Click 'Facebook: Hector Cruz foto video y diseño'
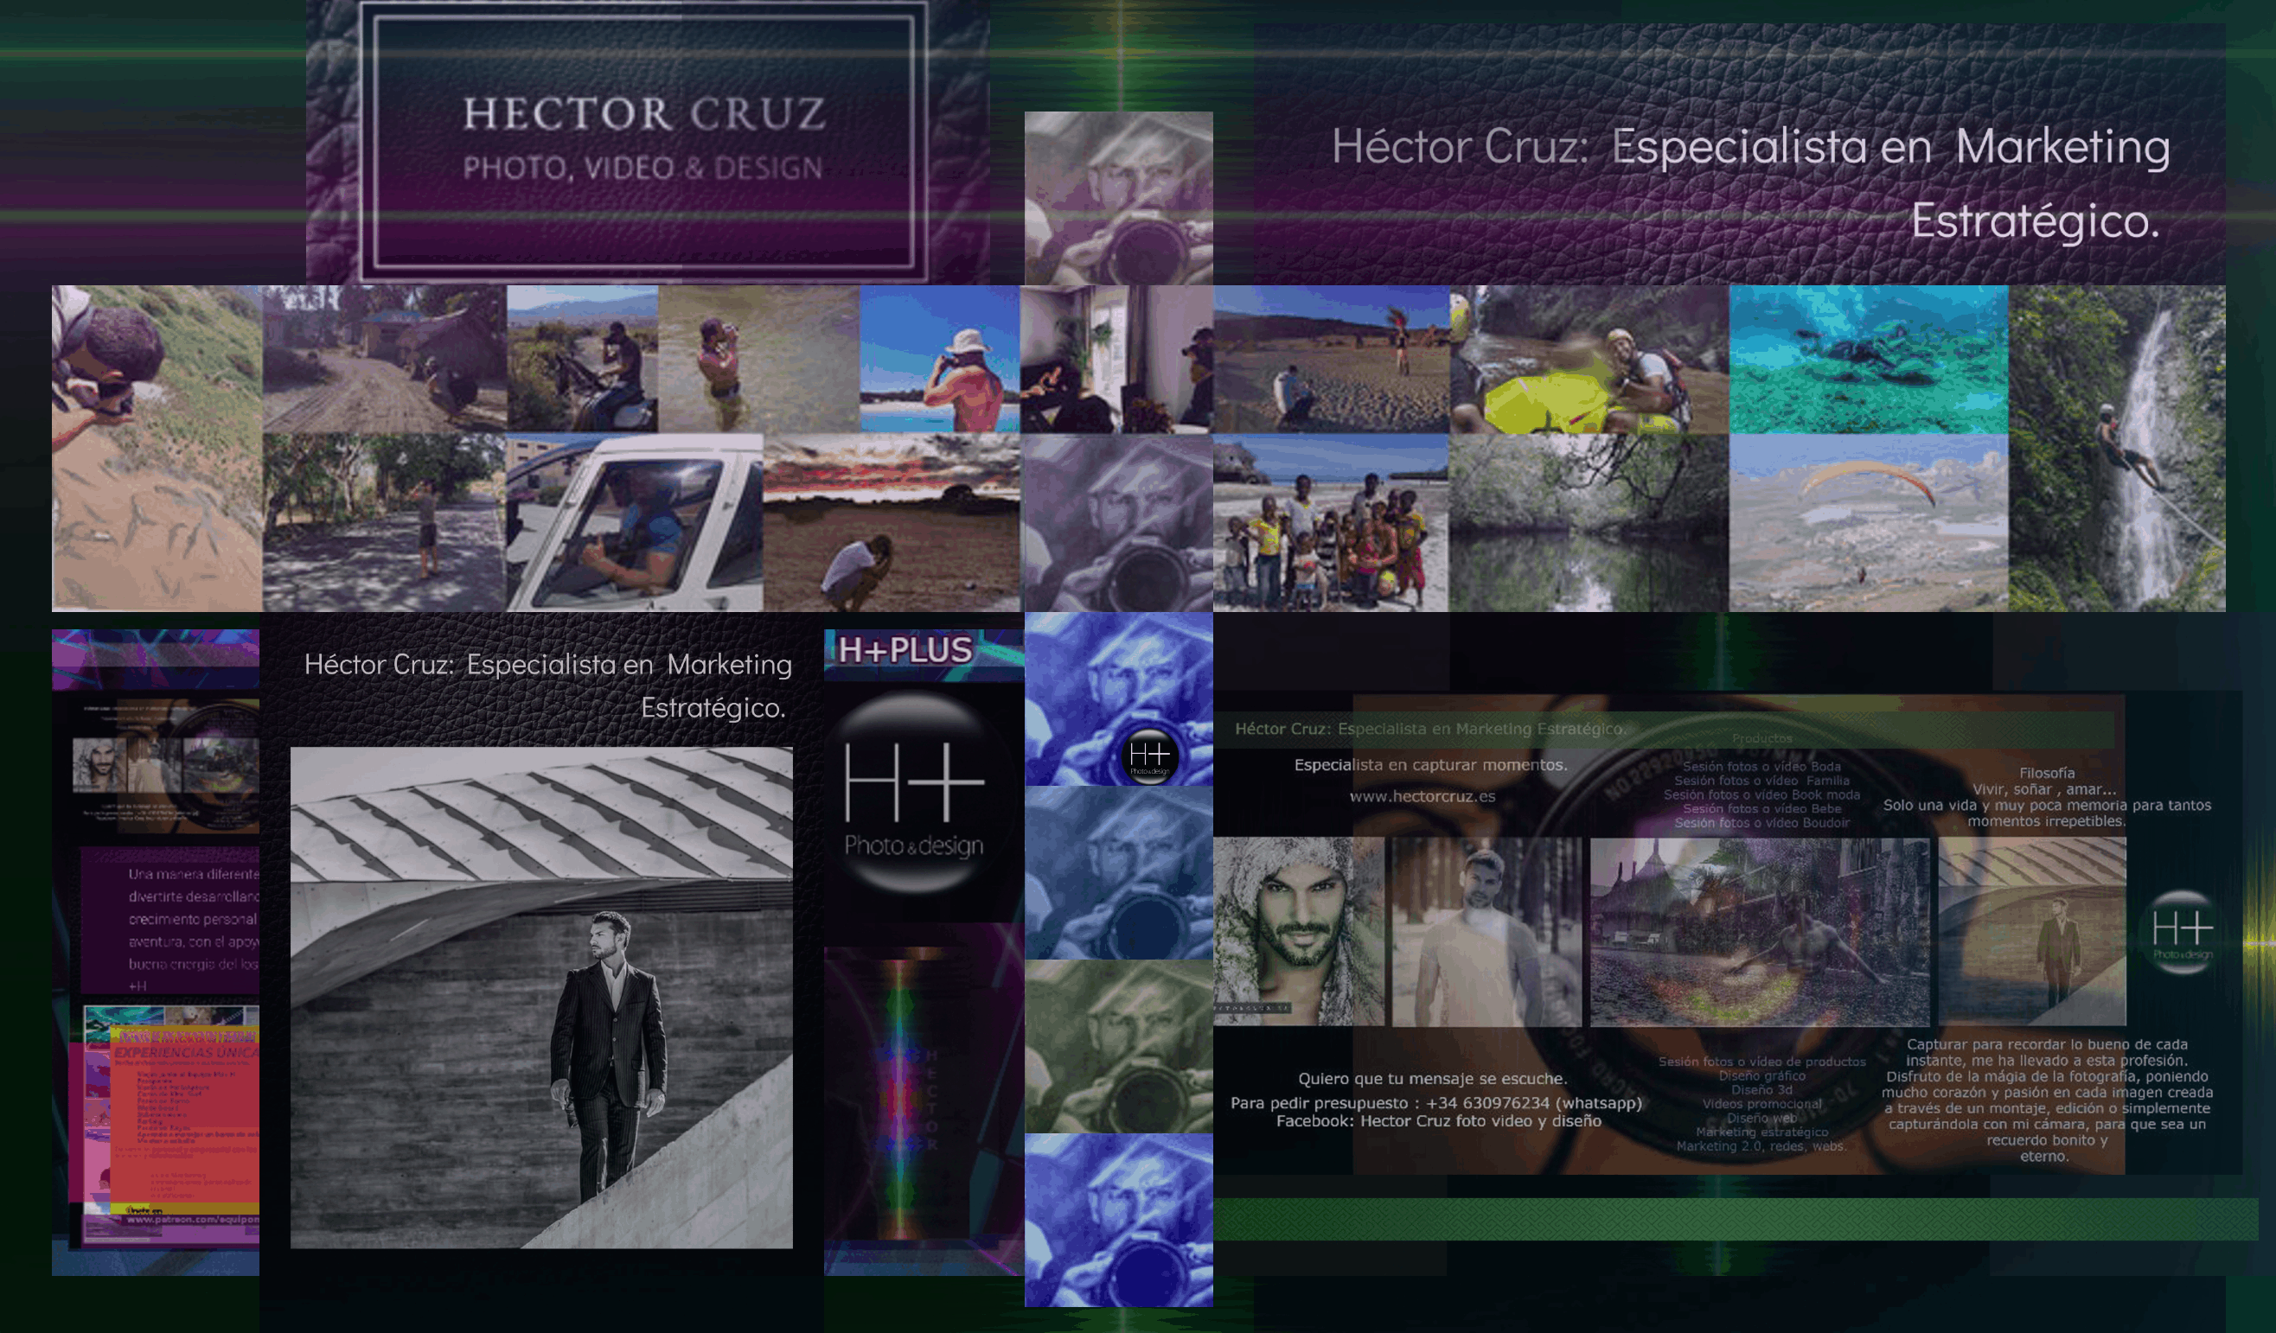This screenshot has width=2276, height=1333. (1438, 1120)
